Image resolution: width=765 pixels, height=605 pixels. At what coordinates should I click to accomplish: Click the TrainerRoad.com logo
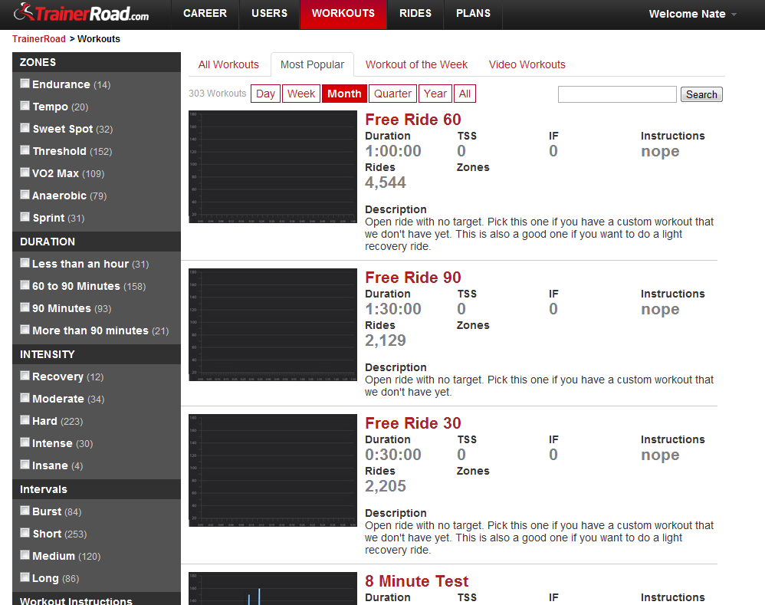pos(81,13)
